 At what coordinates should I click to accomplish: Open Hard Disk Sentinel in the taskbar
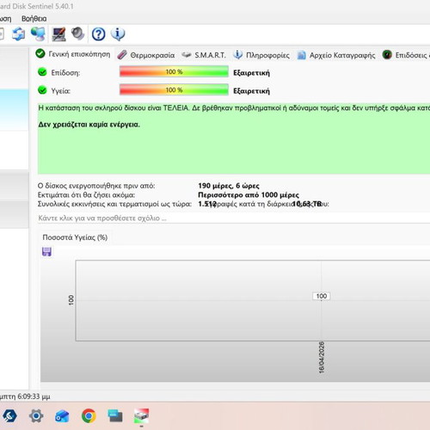click(142, 416)
